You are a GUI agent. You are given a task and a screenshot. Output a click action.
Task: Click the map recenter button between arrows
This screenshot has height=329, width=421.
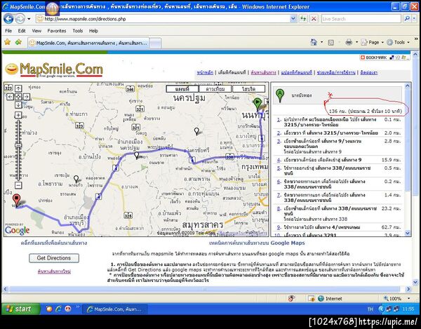point(18,97)
